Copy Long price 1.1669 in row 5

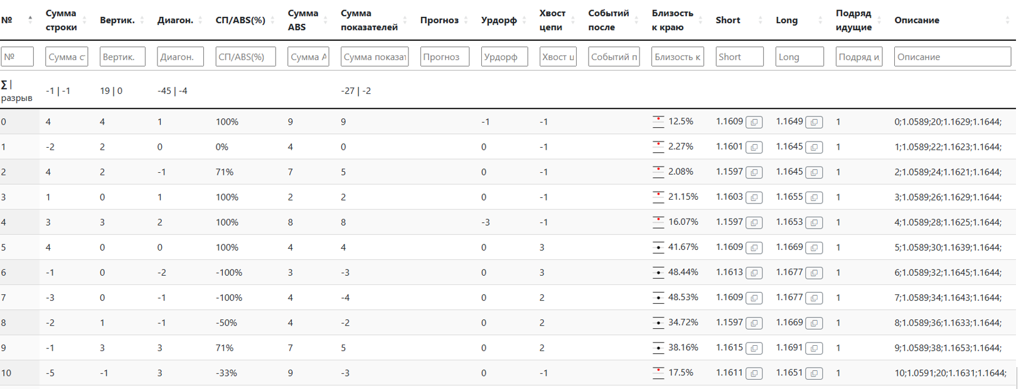click(814, 247)
